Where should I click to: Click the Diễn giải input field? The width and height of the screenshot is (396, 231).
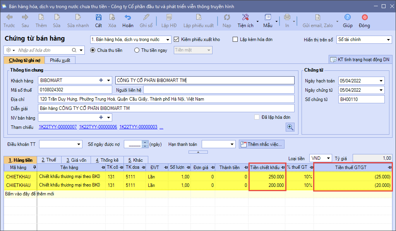pyautogui.click(x=166, y=108)
